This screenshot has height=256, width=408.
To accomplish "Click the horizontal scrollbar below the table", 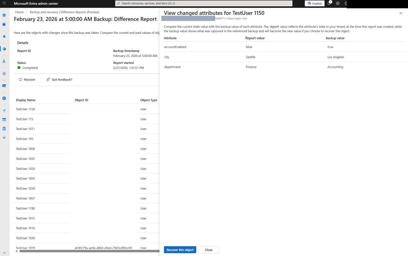I will tap(86, 251).
